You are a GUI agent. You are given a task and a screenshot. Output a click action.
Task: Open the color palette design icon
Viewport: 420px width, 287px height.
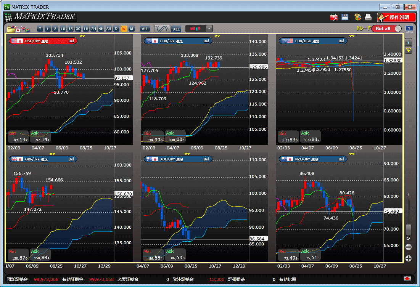click(x=357, y=17)
